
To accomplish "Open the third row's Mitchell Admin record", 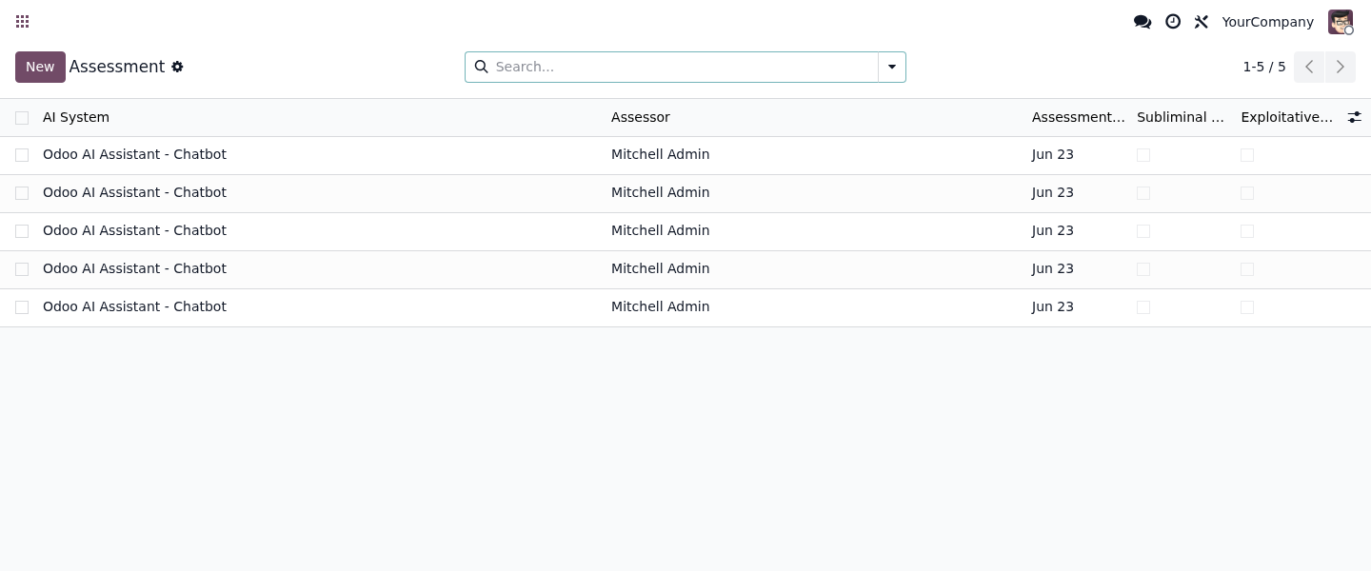I will pyautogui.click(x=660, y=230).
